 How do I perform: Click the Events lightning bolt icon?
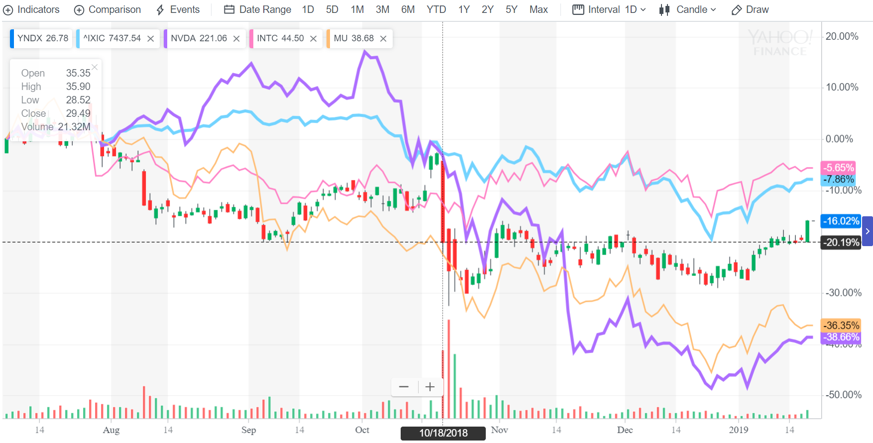[x=160, y=10]
